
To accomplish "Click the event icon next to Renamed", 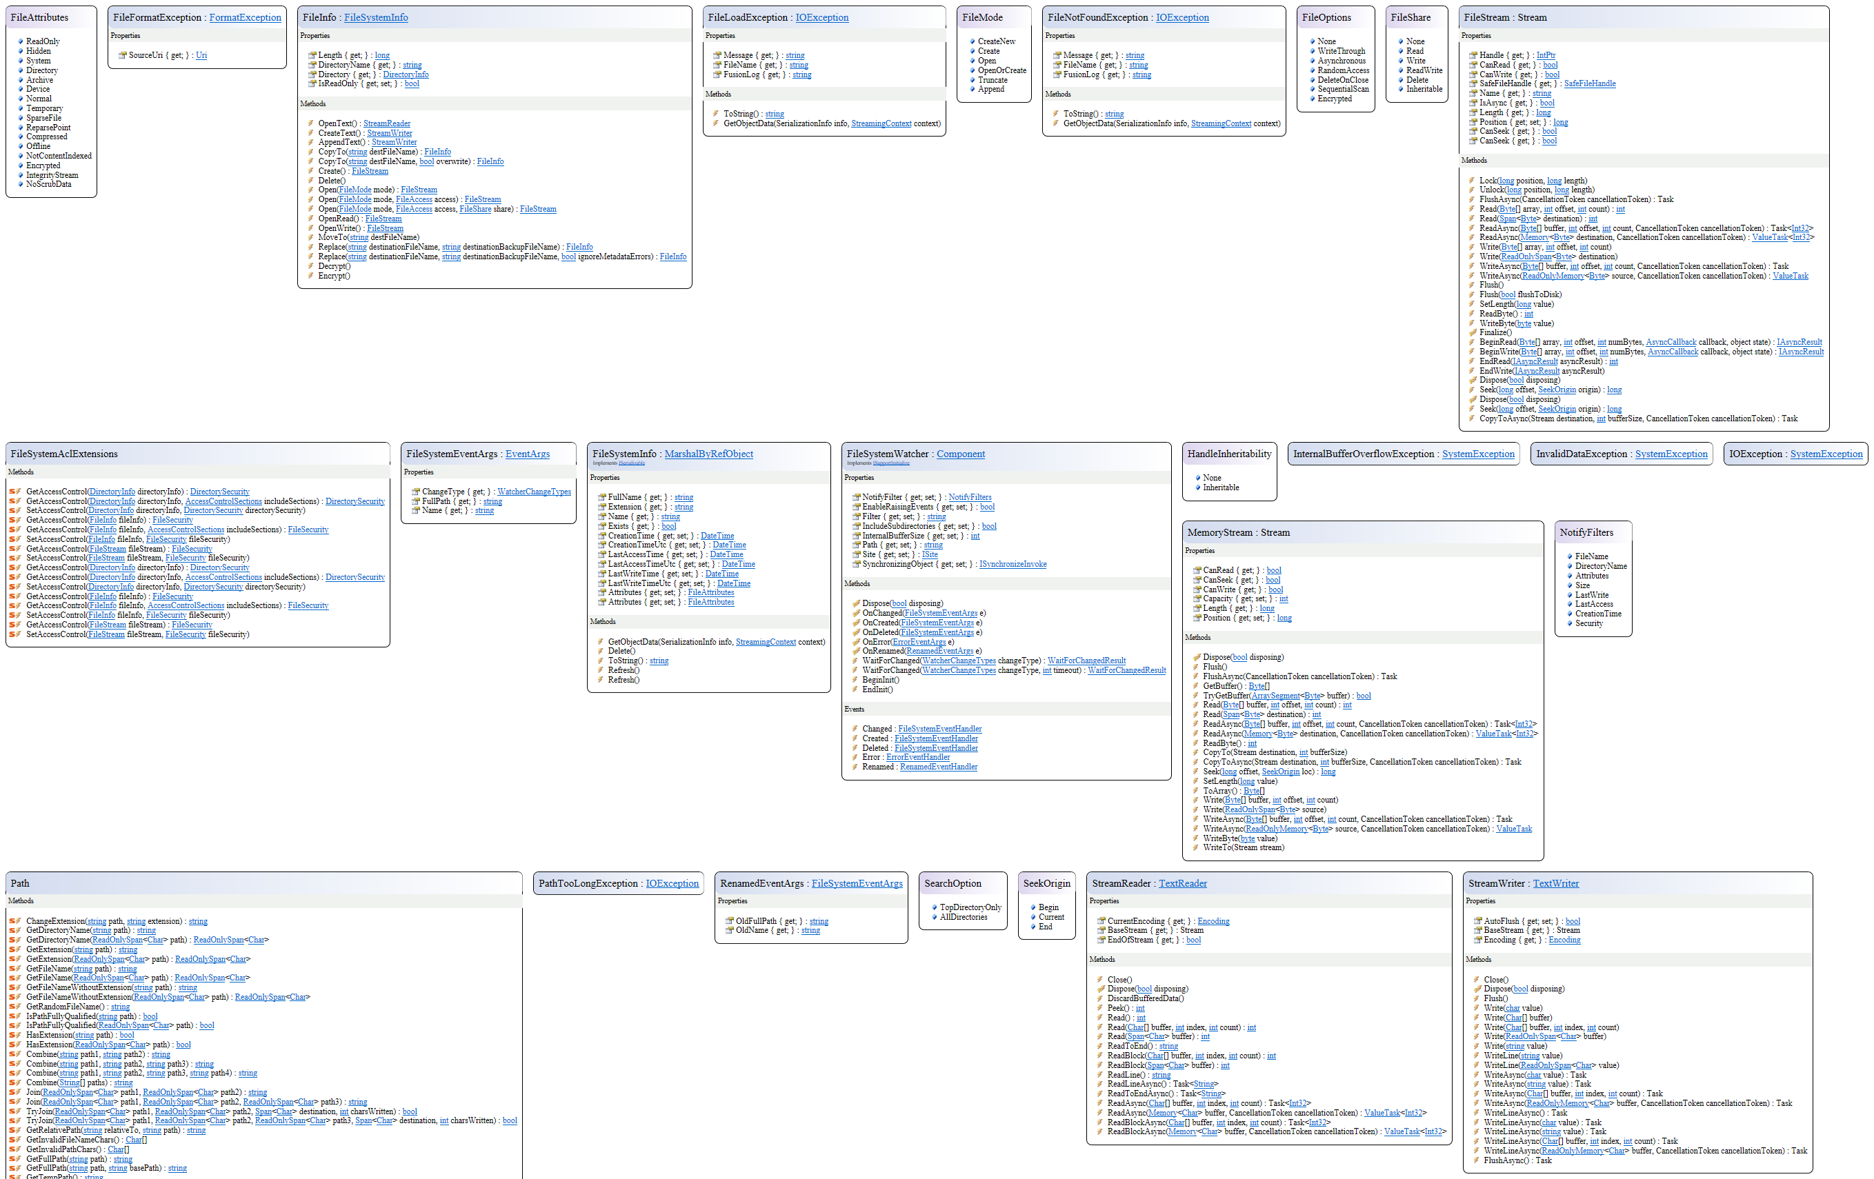I will [x=855, y=767].
